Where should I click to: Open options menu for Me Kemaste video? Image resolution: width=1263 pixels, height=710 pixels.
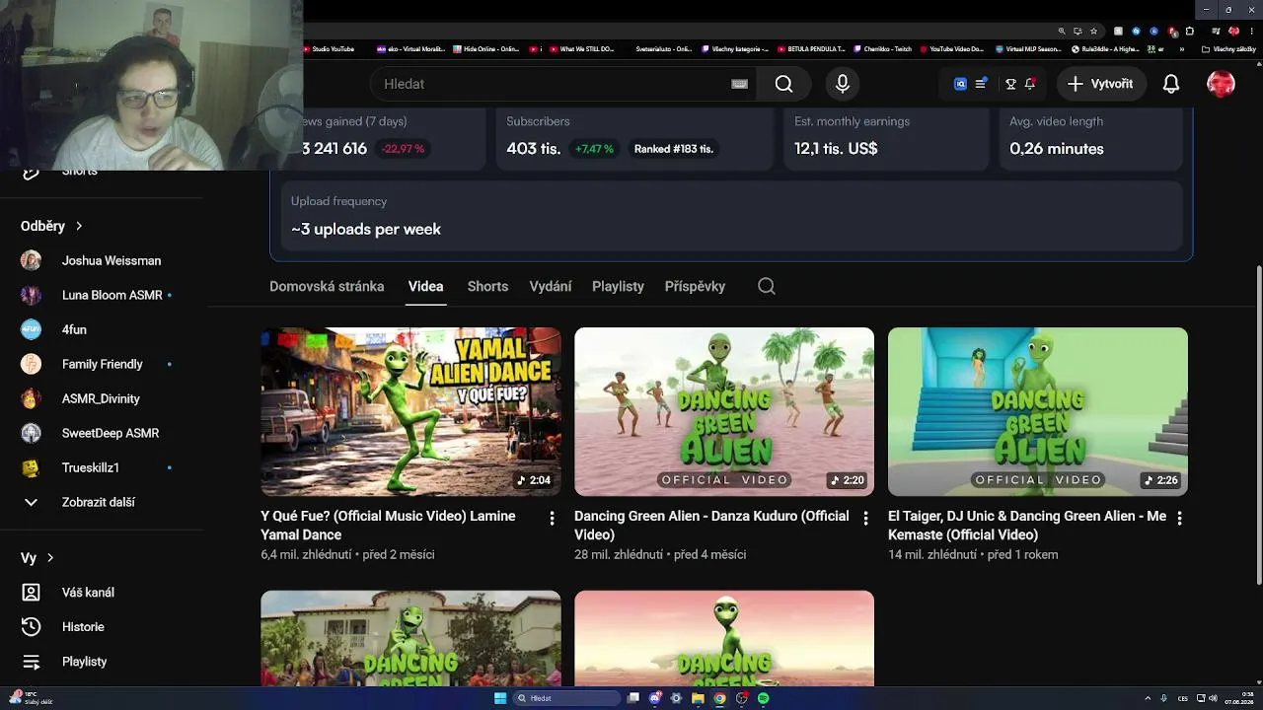[x=1179, y=518]
